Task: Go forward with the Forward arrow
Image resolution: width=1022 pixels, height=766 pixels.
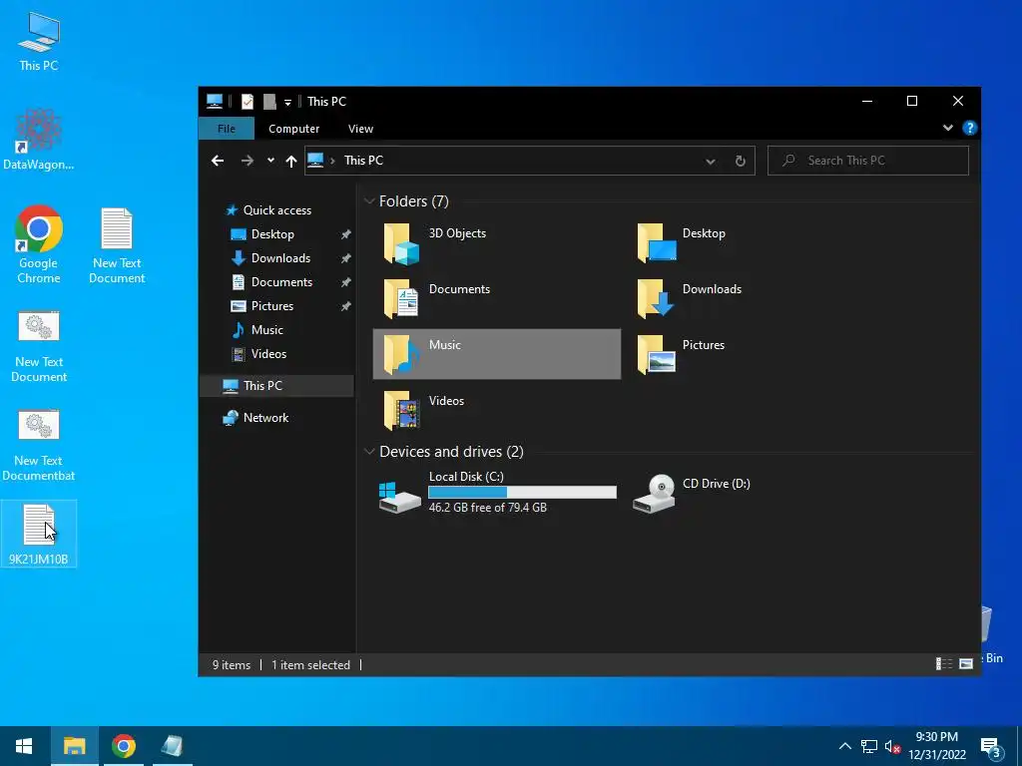Action: (248, 161)
